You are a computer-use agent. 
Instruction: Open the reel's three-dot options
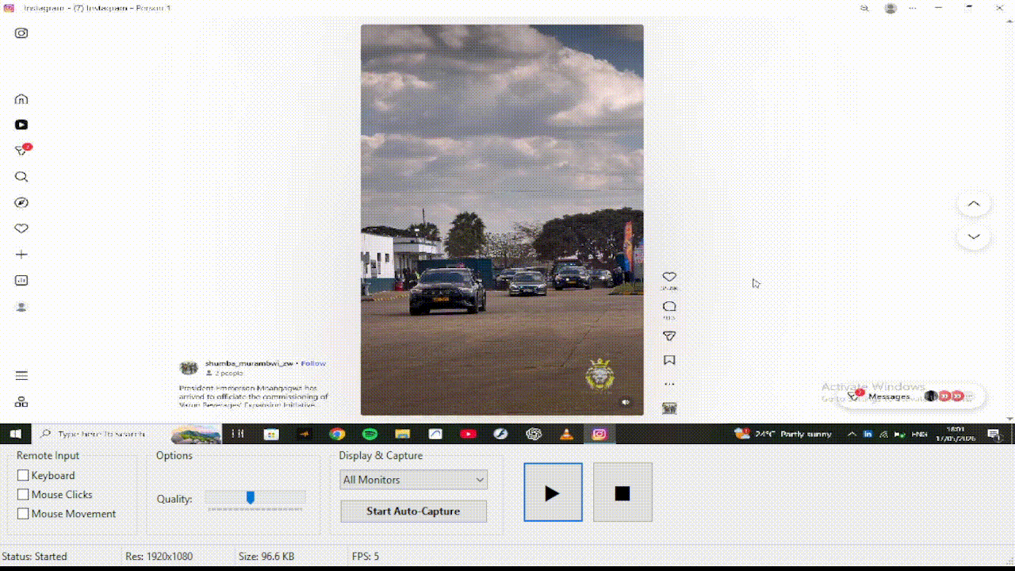[669, 384]
